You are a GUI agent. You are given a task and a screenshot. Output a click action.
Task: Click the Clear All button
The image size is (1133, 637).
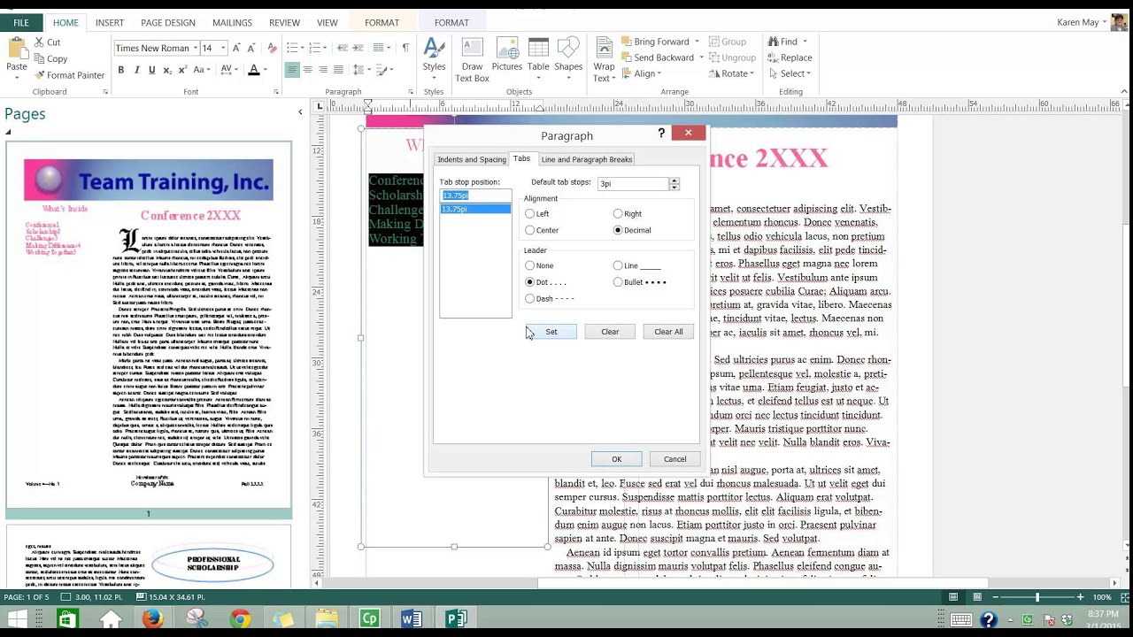(668, 332)
